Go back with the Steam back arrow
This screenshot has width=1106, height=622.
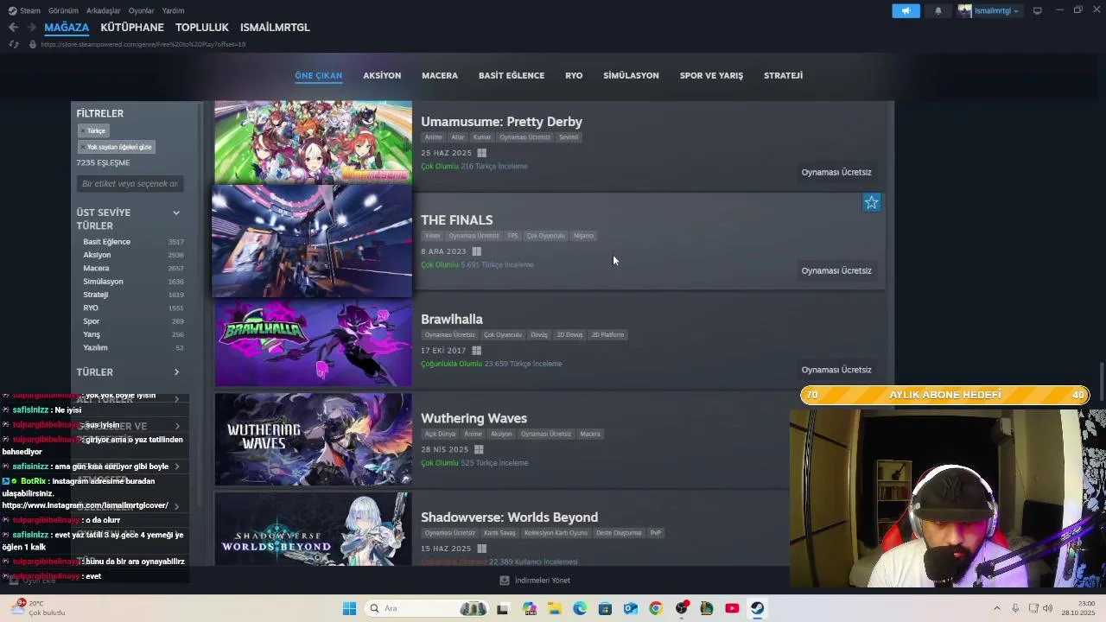pyautogui.click(x=13, y=28)
